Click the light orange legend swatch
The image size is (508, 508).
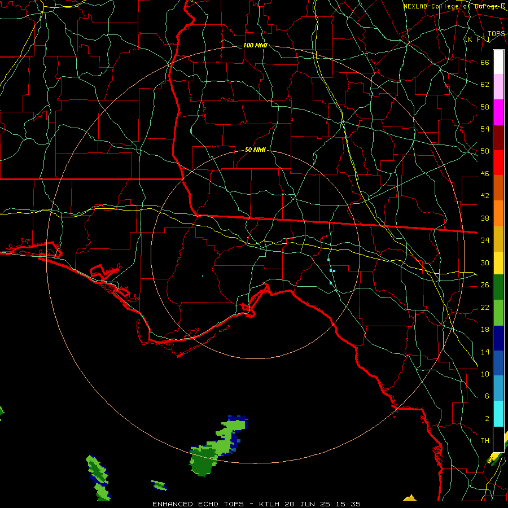click(498, 213)
